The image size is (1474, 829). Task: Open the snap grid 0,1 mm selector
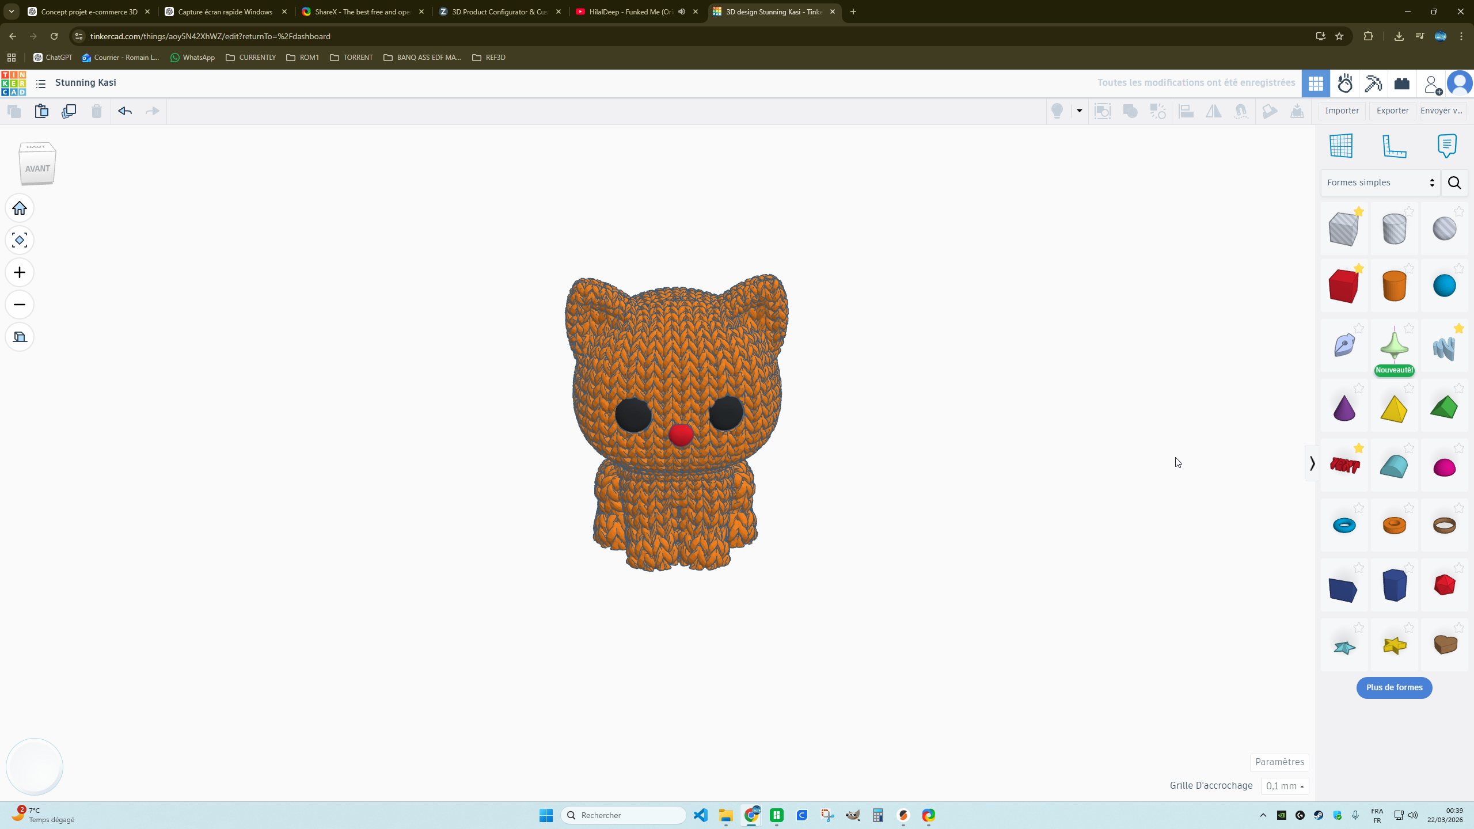[1285, 786]
